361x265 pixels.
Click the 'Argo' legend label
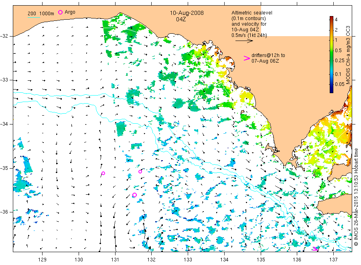70,12
